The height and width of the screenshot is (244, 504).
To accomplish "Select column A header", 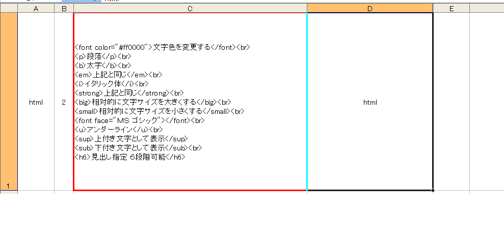I will coord(36,8).
